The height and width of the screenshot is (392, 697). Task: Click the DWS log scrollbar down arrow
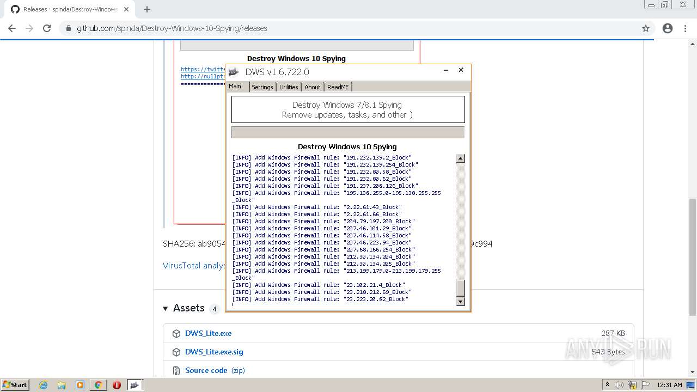(461, 302)
